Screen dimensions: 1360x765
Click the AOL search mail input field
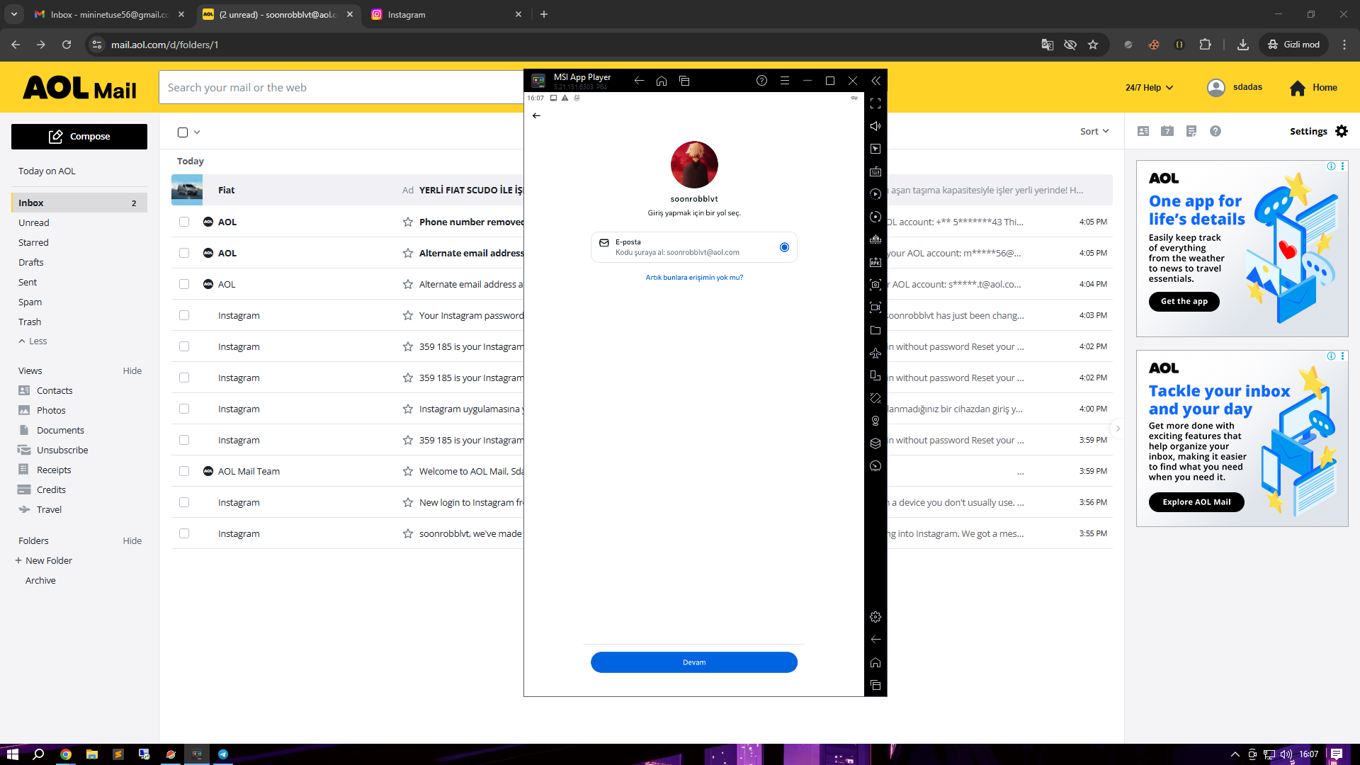click(341, 87)
